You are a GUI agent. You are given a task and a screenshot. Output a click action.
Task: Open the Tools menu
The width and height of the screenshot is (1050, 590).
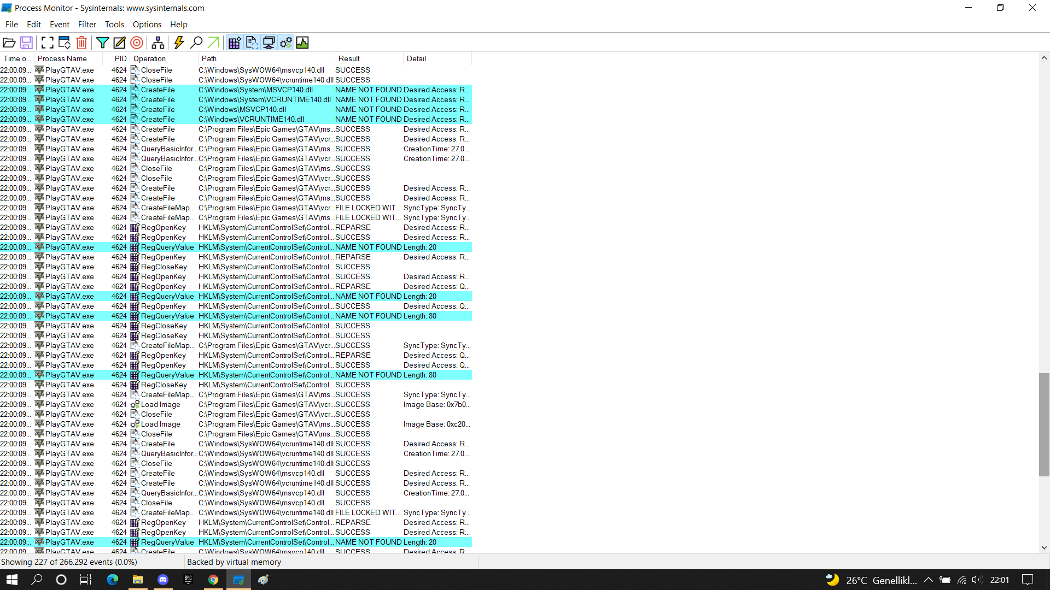click(x=114, y=25)
